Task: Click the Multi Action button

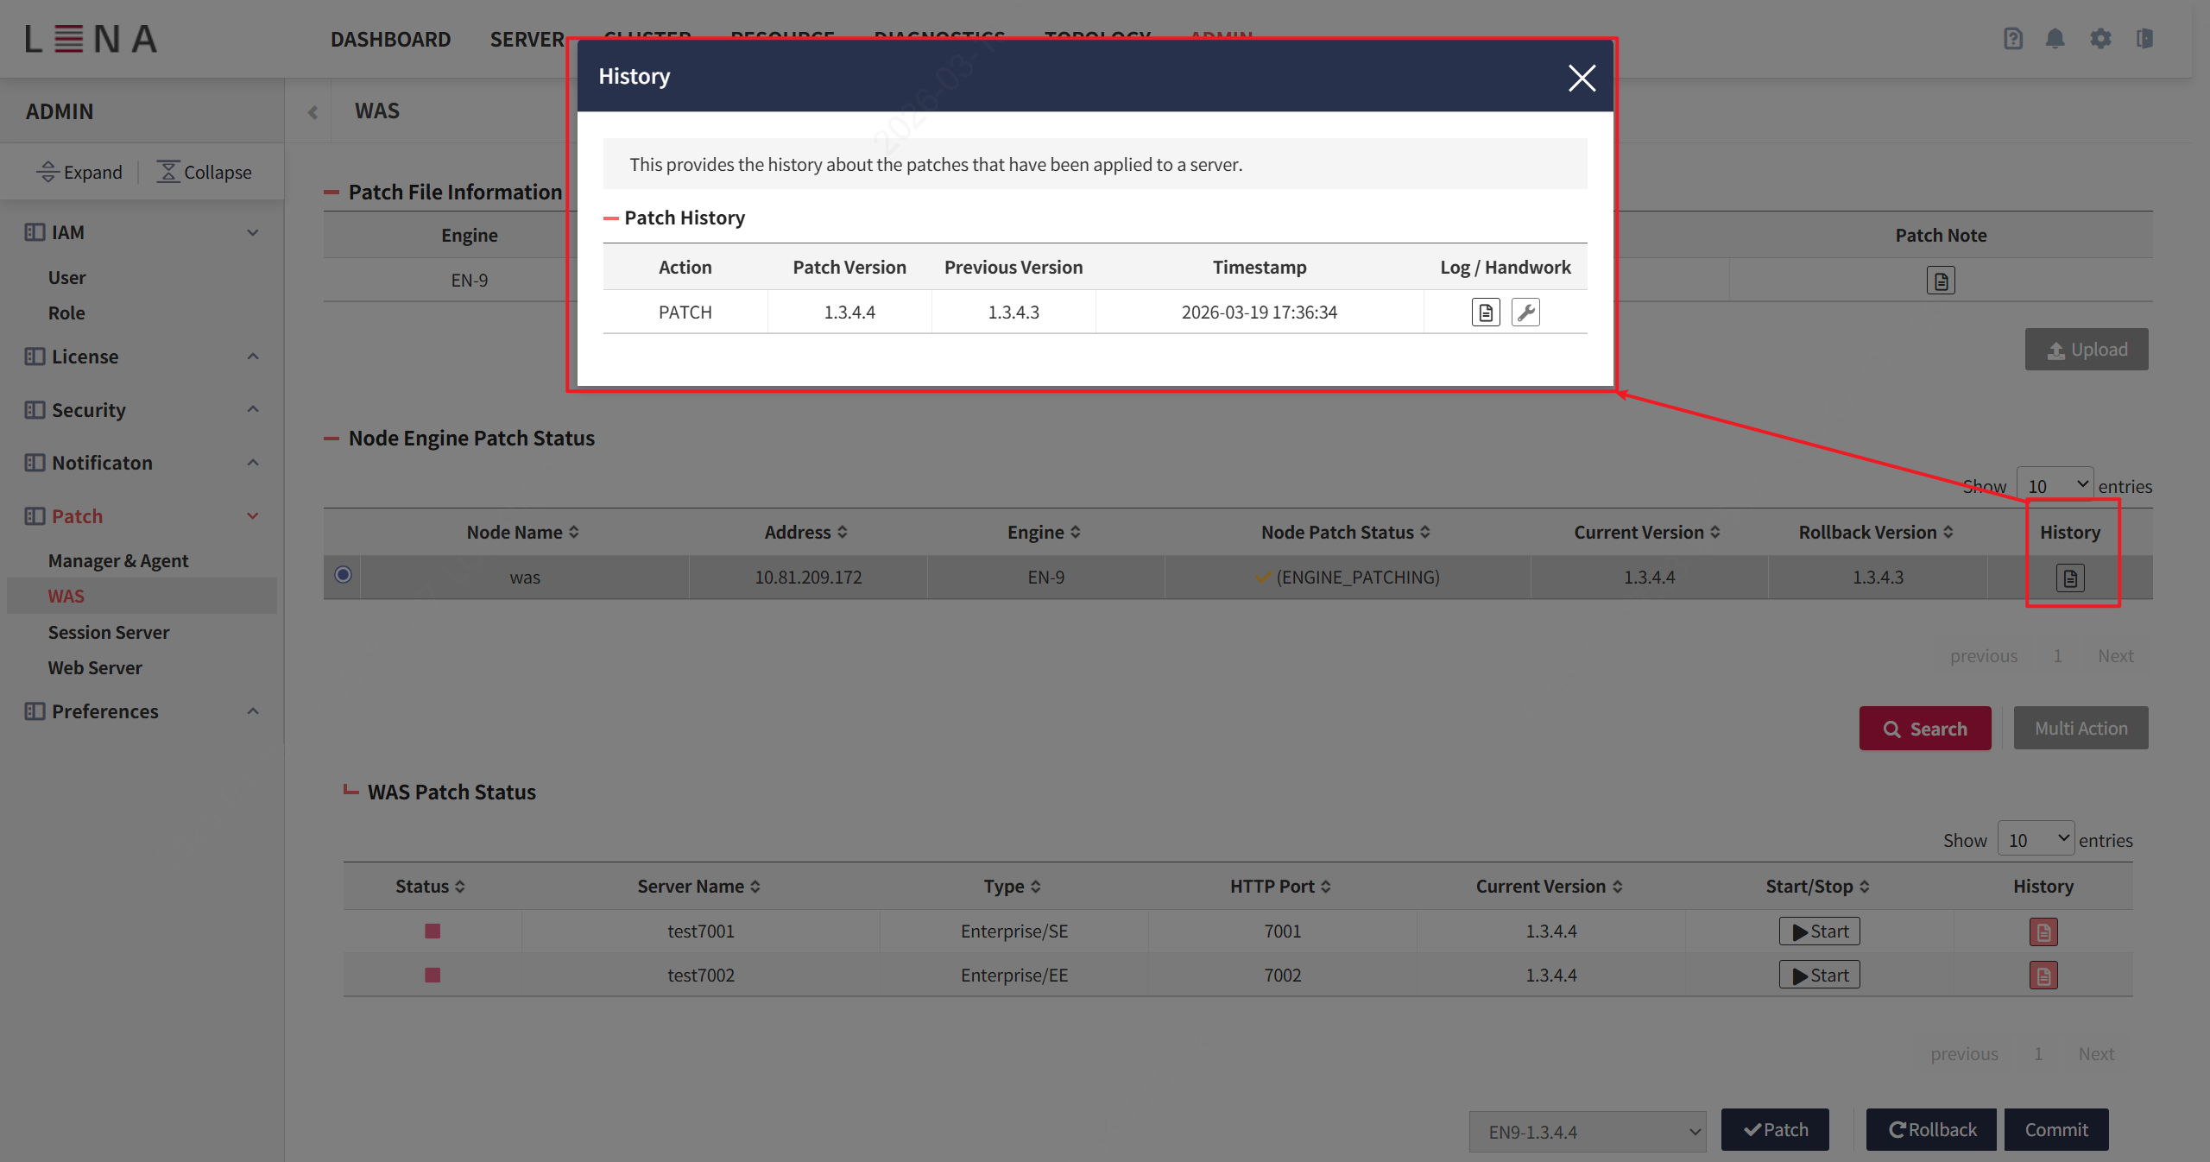Action: click(2081, 729)
